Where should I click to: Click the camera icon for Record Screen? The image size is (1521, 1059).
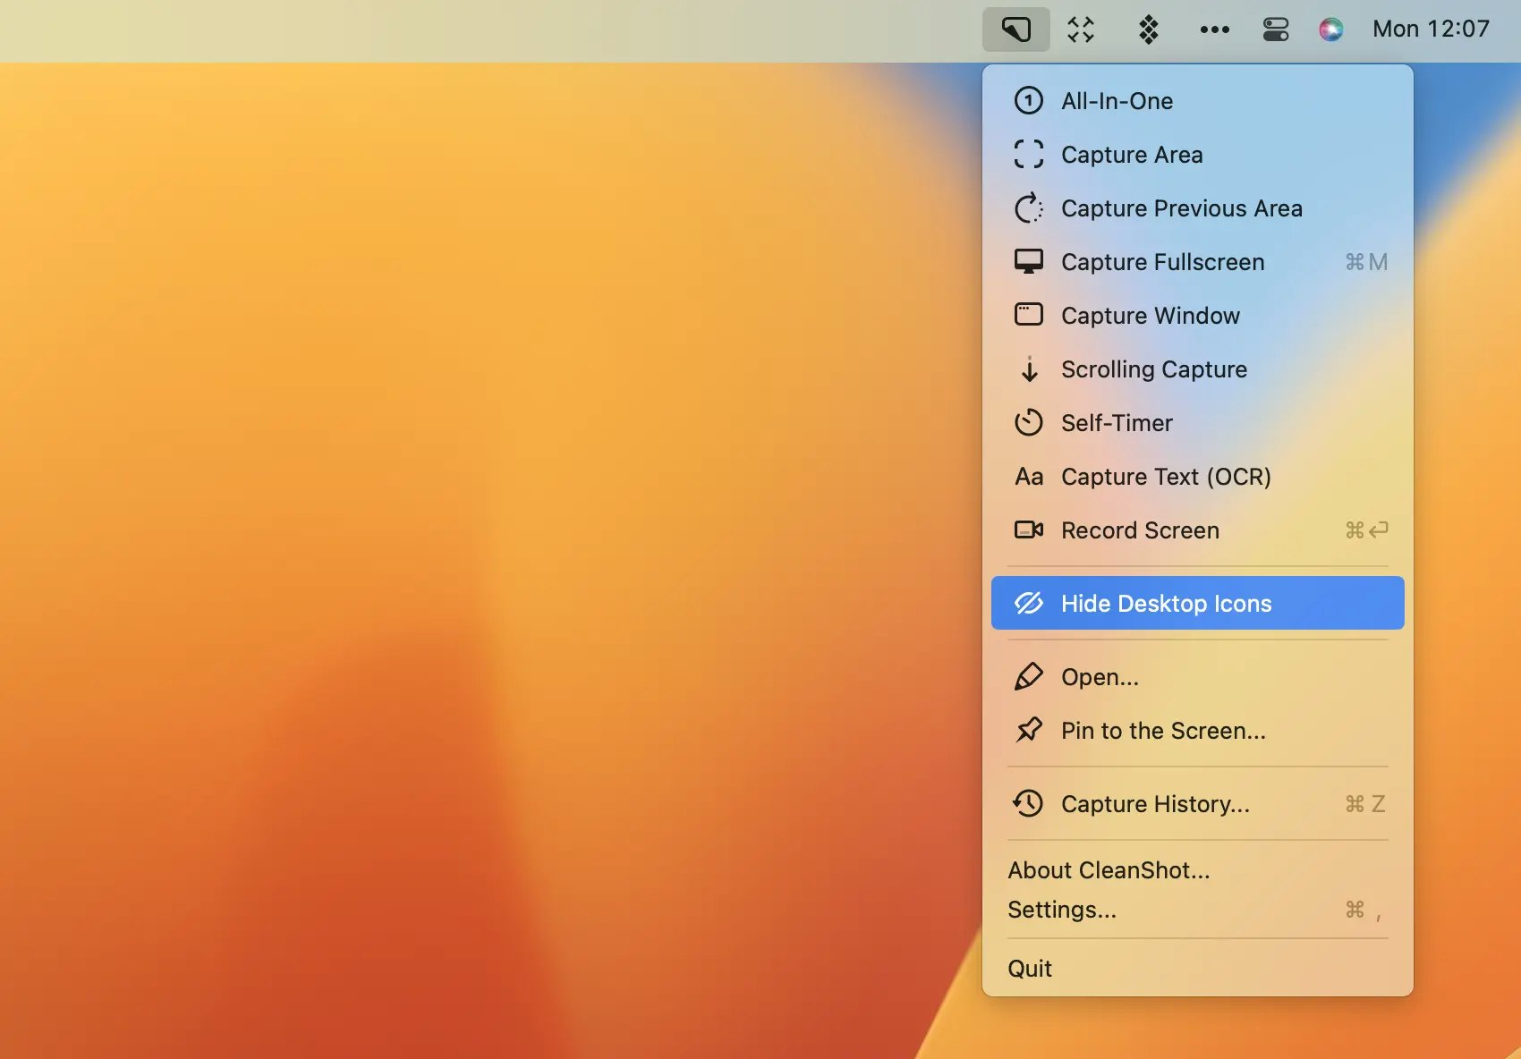[1029, 529]
